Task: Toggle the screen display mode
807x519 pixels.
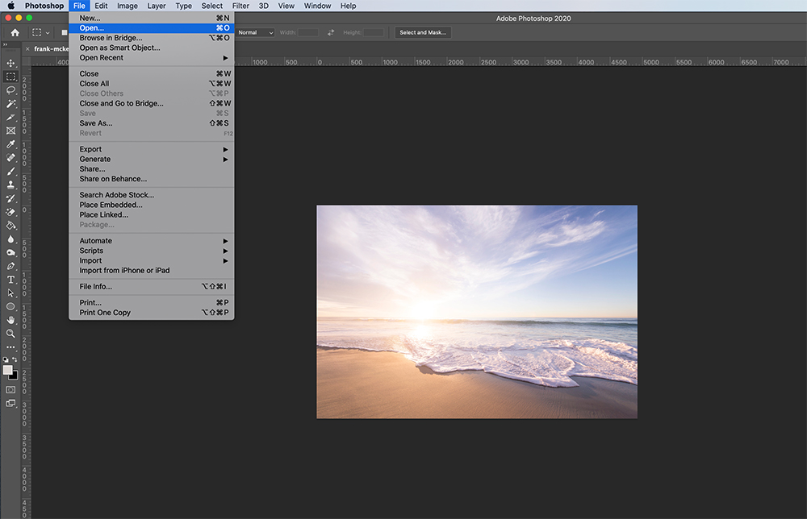Action: (10, 403)
